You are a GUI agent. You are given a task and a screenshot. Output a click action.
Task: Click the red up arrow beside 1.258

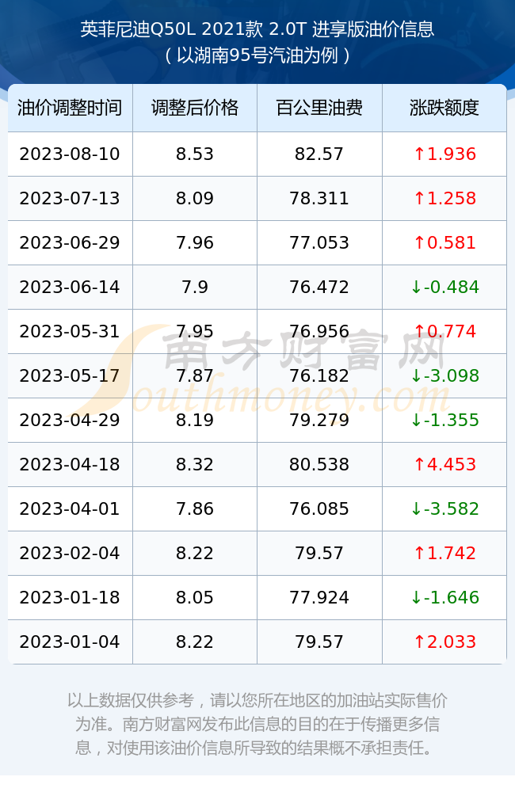[419, 198]
